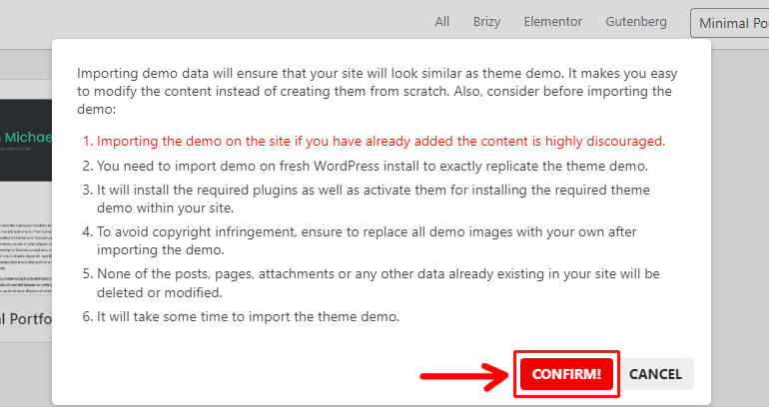
Task: Click the dimmed overlay right of dialog
Action: point(740,220)
